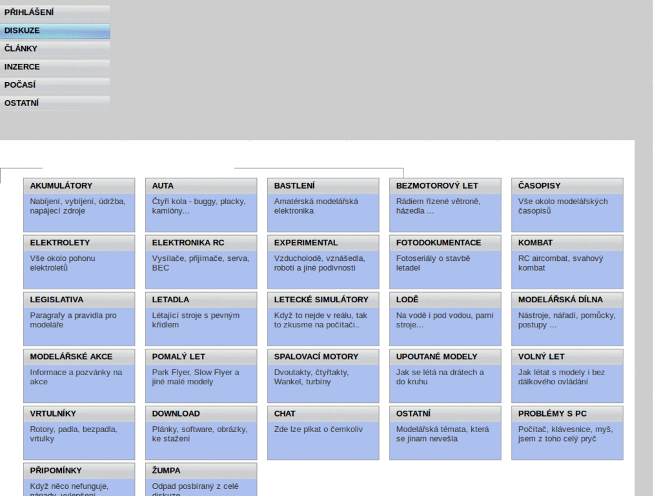This screenshot has width=661, height=496.
Task: Open PROBLÉMY S PC forum
Action: click(x=553, y=413)
